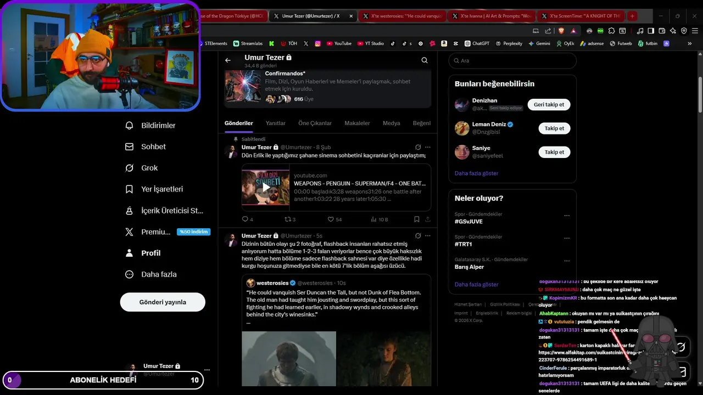
Task: Open YT Studio bookmark
Action: coord(371,43)
